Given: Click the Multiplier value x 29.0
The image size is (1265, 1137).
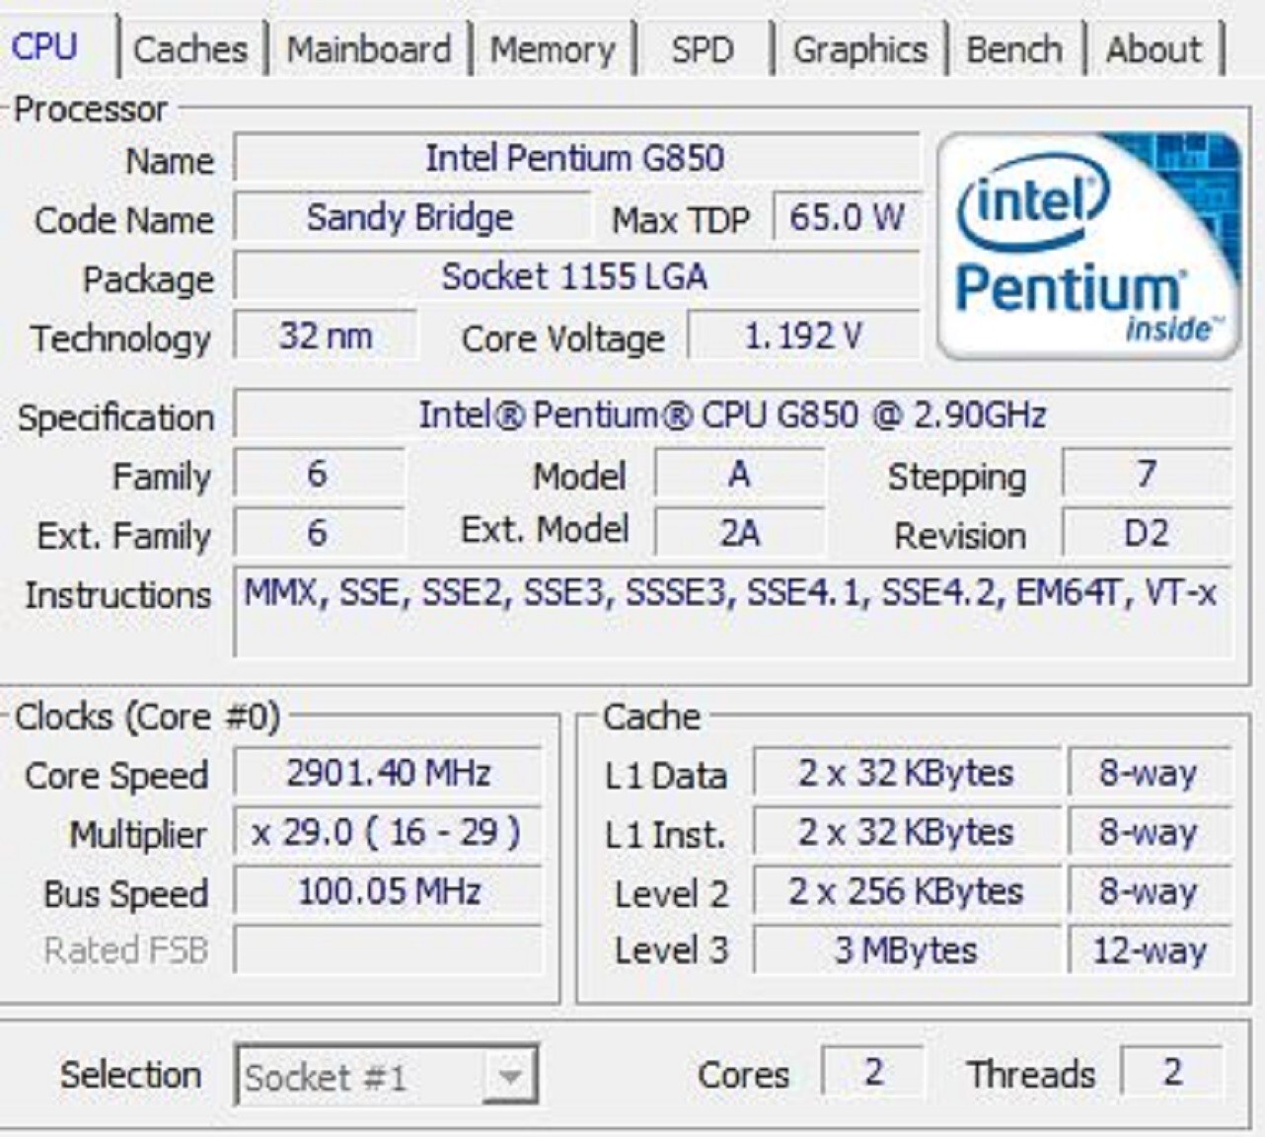Looking at the screenshot, I should [x=388, y=832].
